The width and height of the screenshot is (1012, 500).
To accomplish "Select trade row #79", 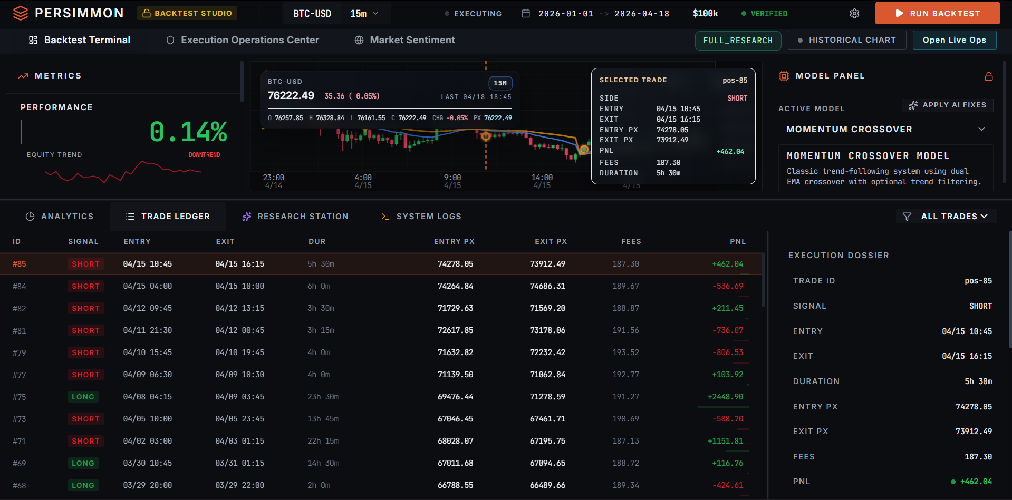I will point(381,352).
